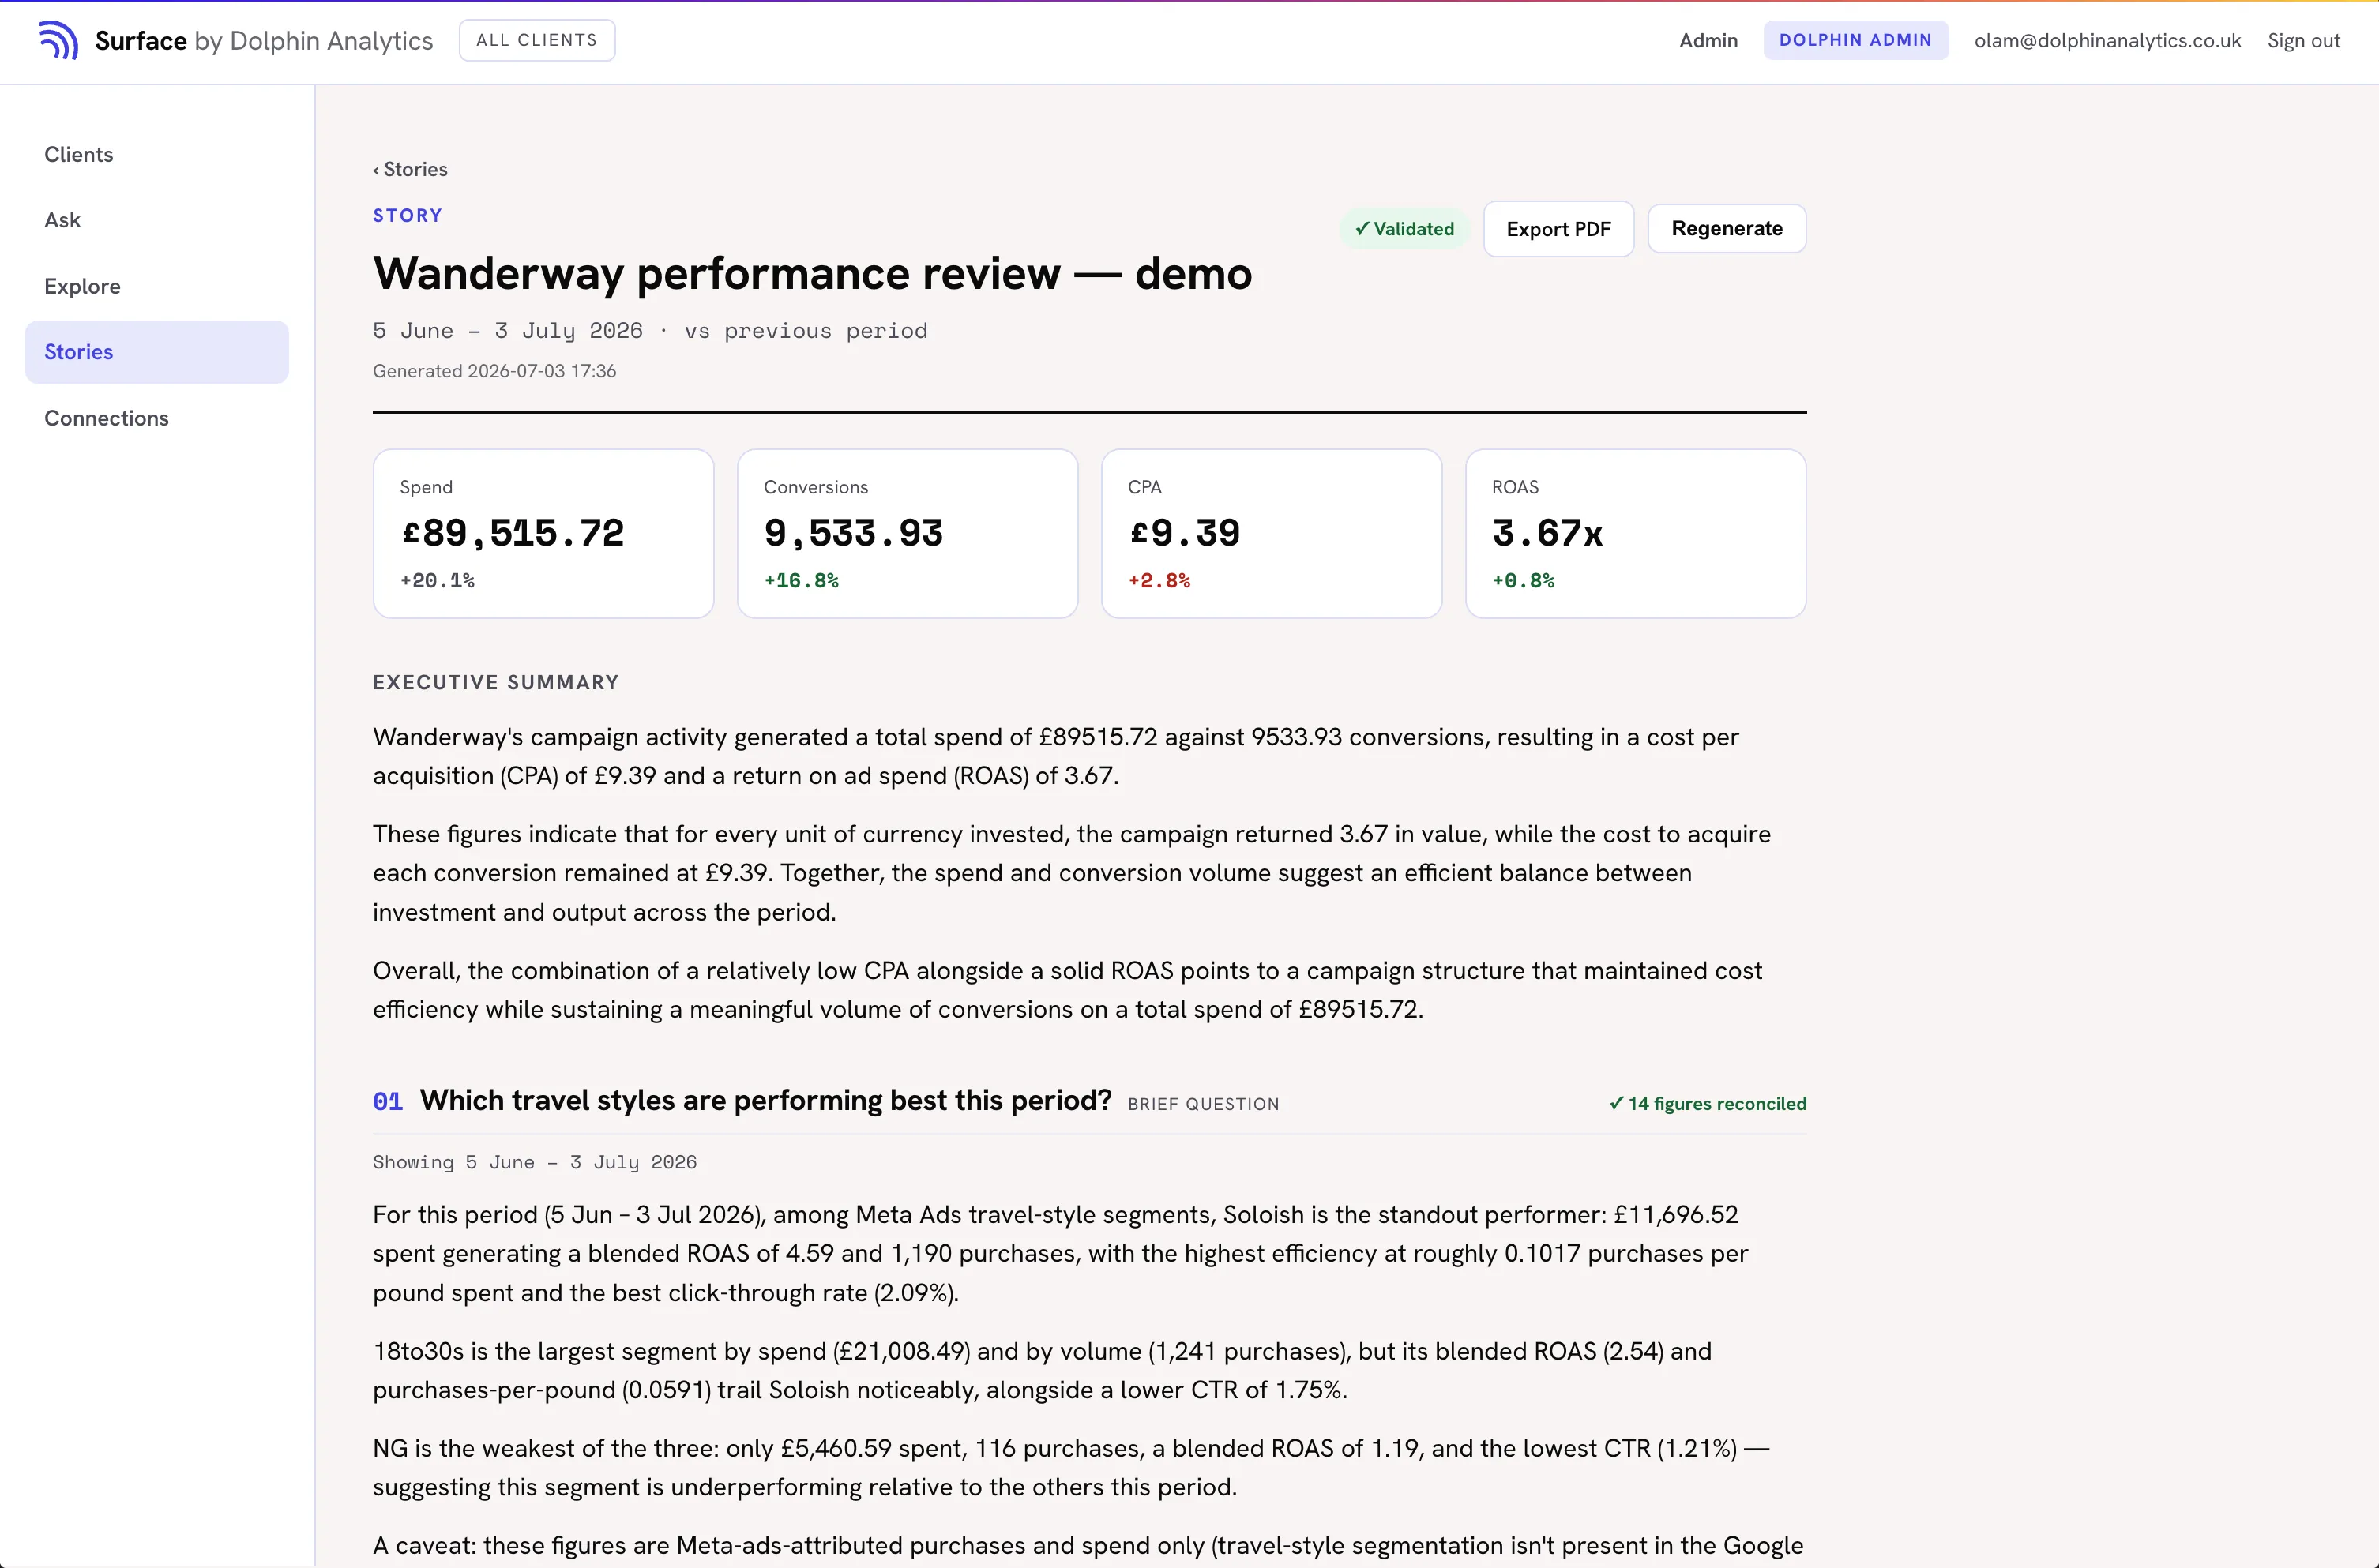
Task: Click the 'Showing 5 June – 3 July 2026' line
Action: [536, 1162]
